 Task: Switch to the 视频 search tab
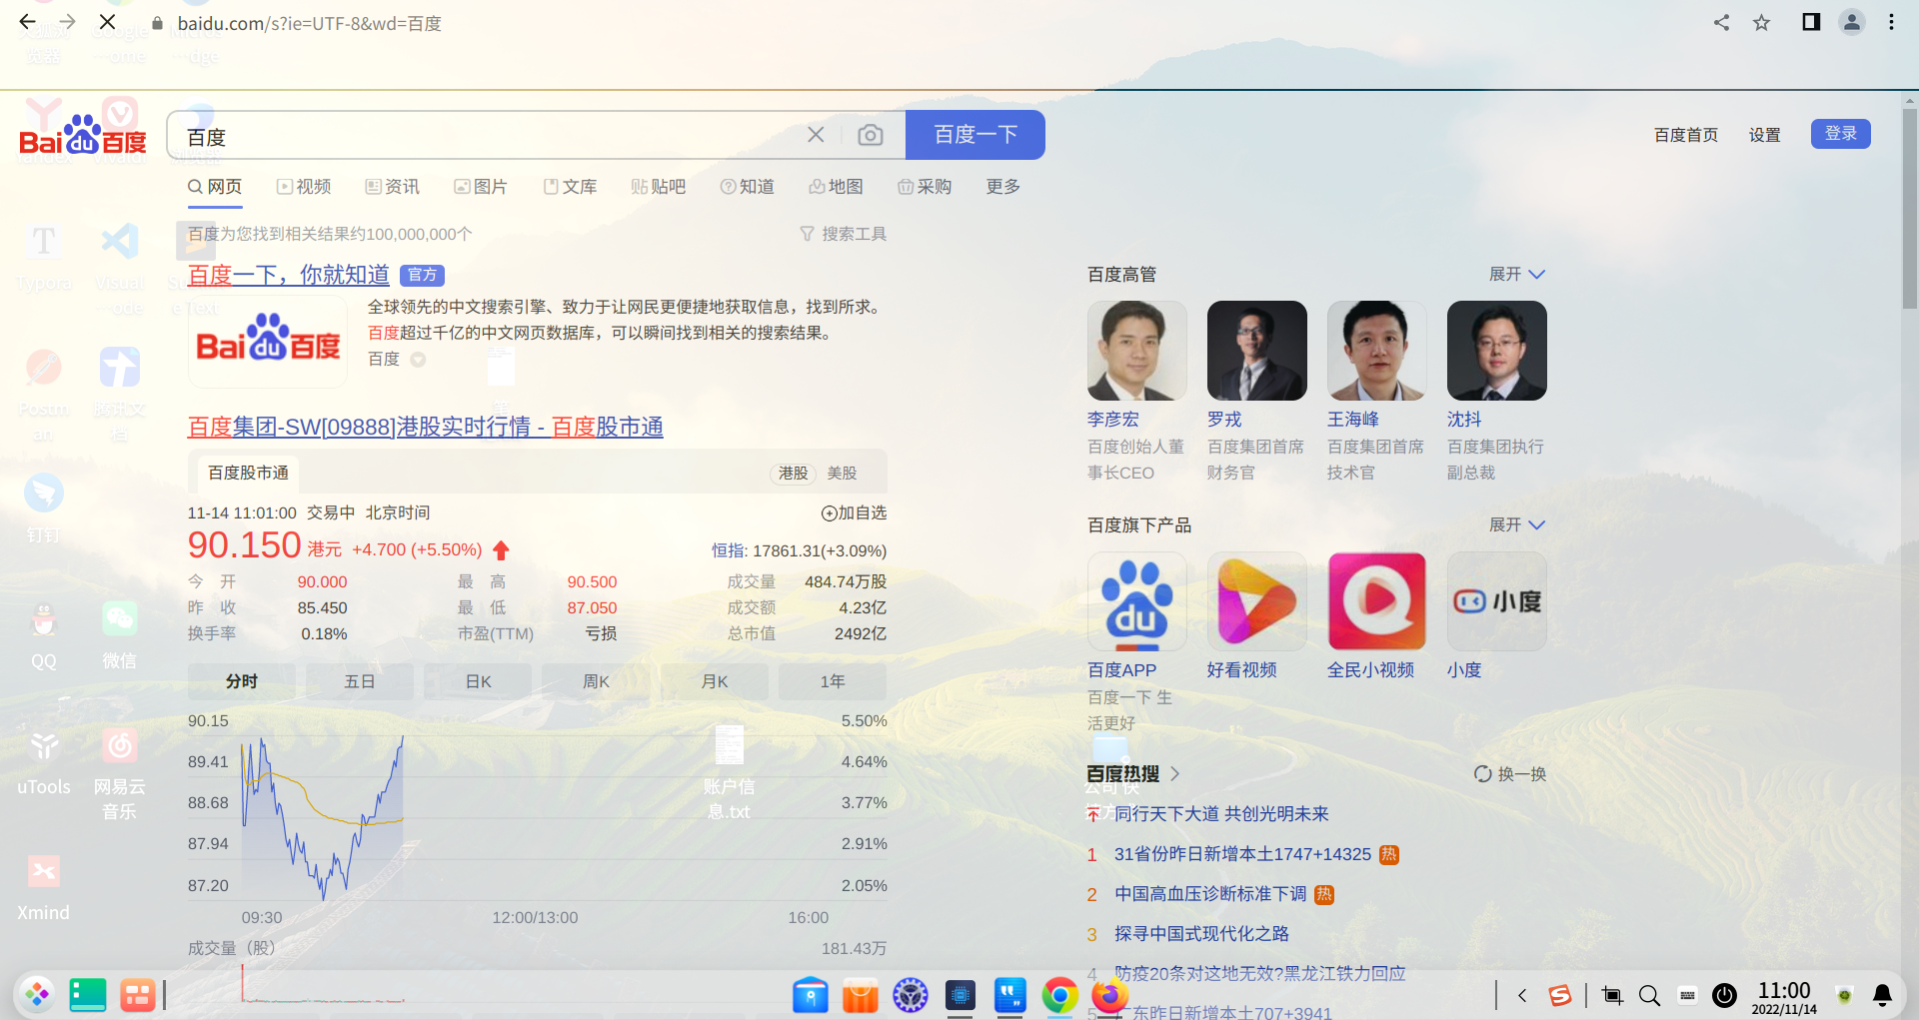point(304,187)
